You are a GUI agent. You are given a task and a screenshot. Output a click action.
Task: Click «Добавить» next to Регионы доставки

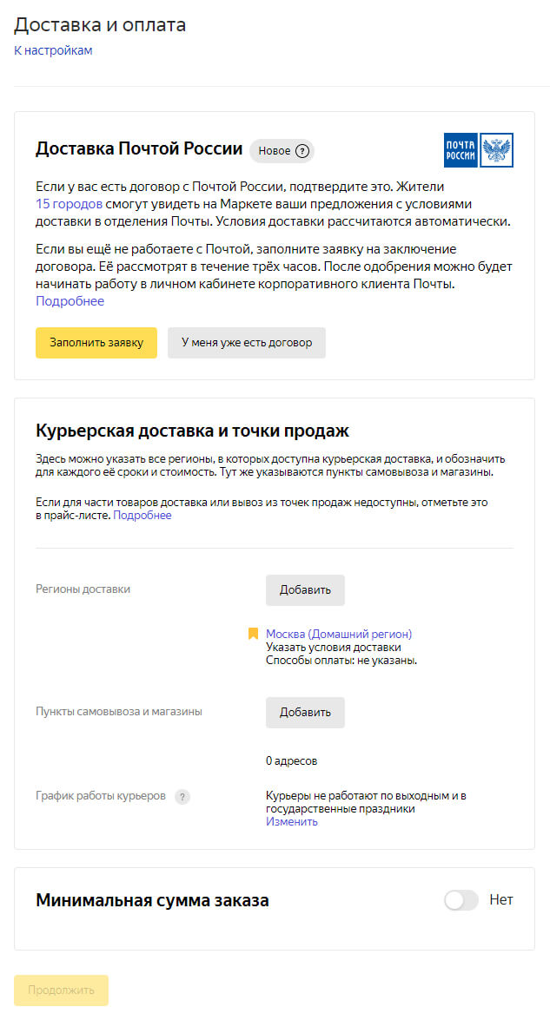(x=303, y=589)
